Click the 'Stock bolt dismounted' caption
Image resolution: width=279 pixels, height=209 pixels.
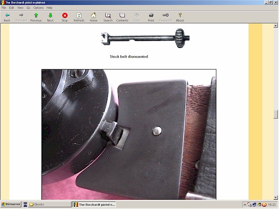point(129,57)
